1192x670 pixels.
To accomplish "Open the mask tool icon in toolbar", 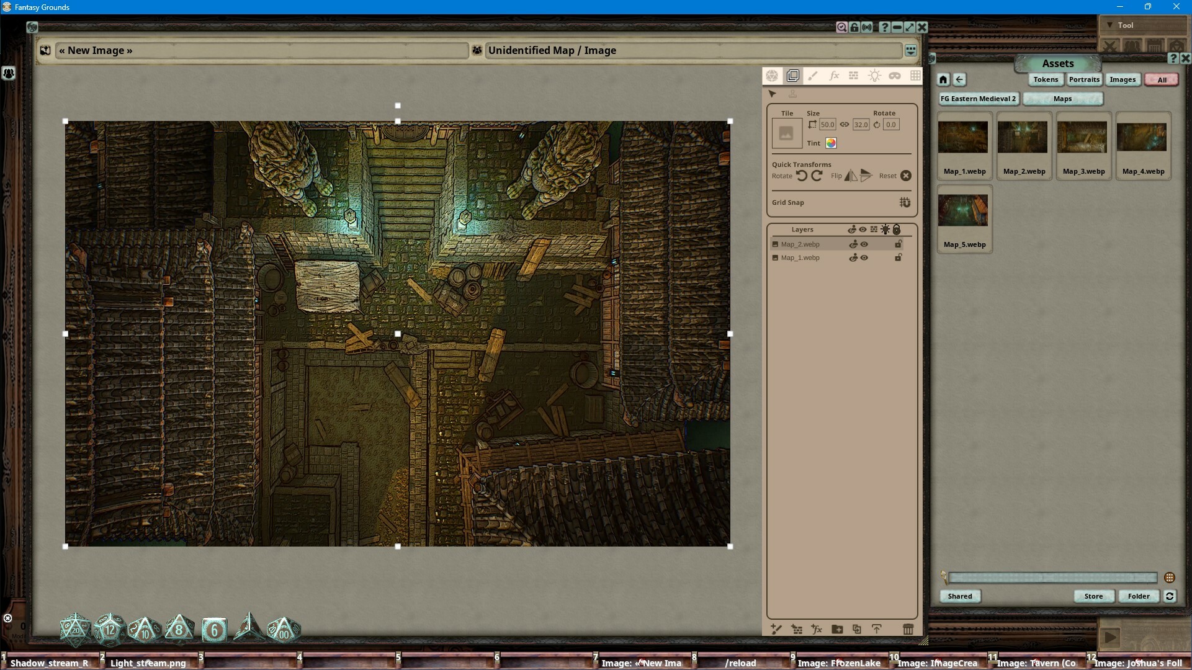I will point(894,76).
